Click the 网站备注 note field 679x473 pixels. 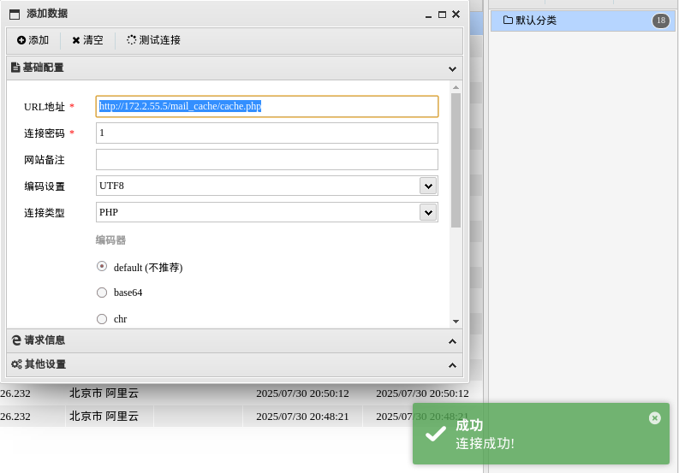(267, 160)
